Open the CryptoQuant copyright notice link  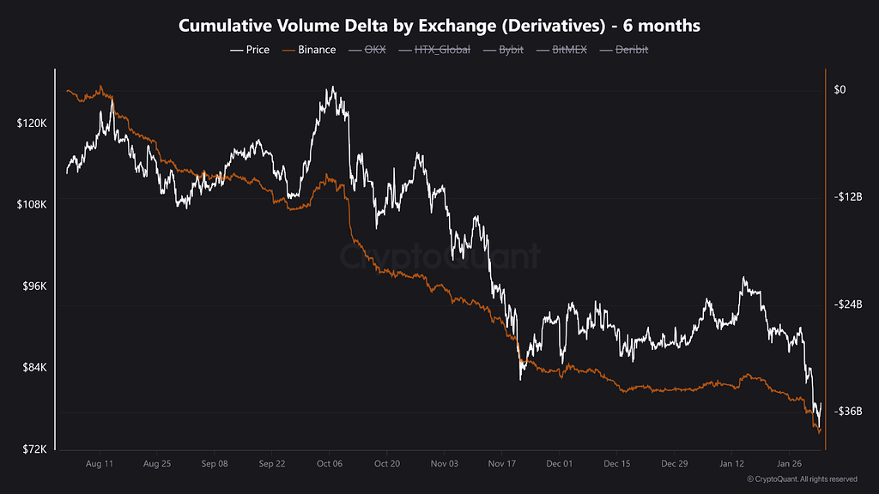tap(802, 479)
